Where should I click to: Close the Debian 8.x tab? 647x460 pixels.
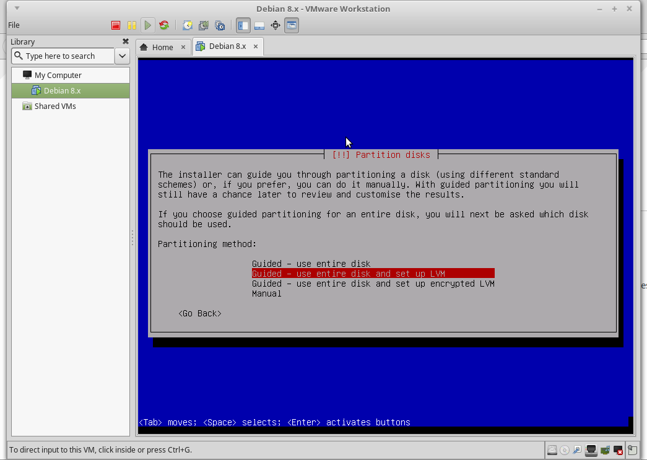[256, 46]
